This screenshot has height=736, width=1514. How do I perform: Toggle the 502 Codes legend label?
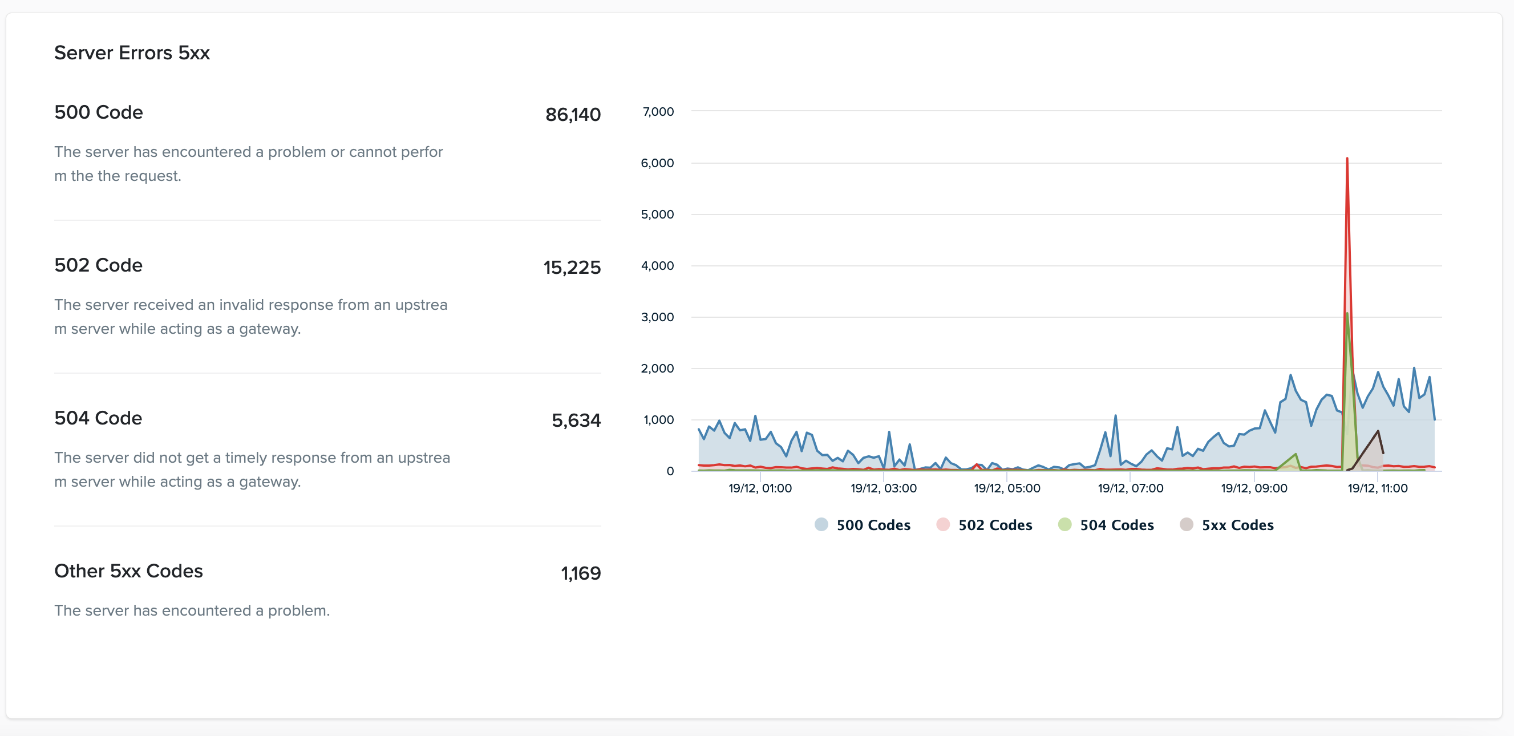995,525
